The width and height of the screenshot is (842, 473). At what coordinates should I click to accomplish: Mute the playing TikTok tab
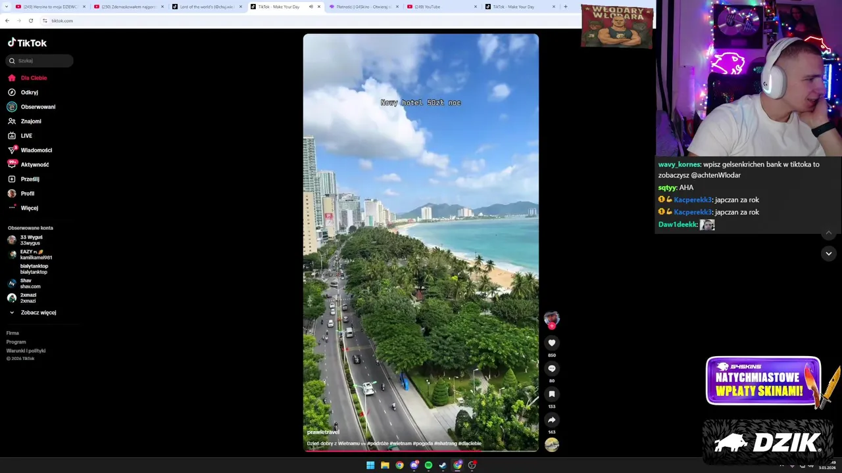tap(310, 7)
